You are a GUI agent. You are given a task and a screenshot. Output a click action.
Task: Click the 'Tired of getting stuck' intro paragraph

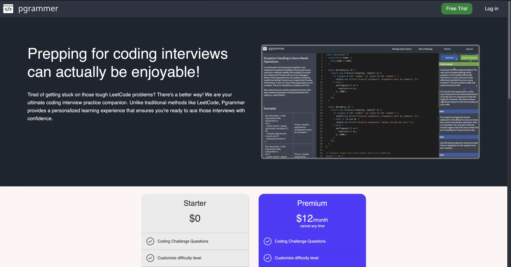coord(136,107)
